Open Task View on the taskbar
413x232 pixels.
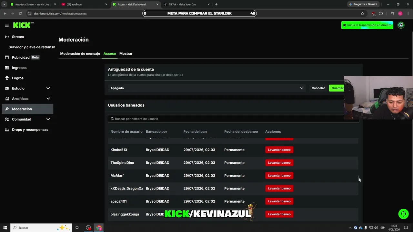77,228
